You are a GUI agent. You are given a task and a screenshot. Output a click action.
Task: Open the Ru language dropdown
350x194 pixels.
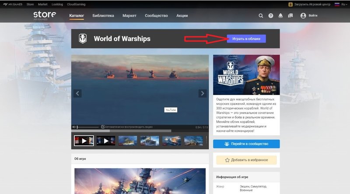click(344, 4)
